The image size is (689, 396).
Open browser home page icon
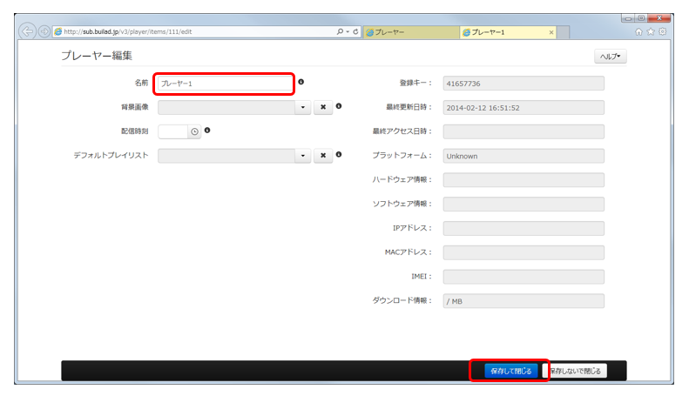pos(638,31)
